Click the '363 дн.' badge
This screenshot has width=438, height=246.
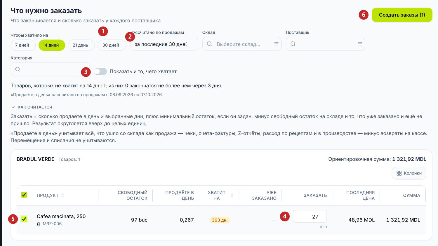click(220, 220)
